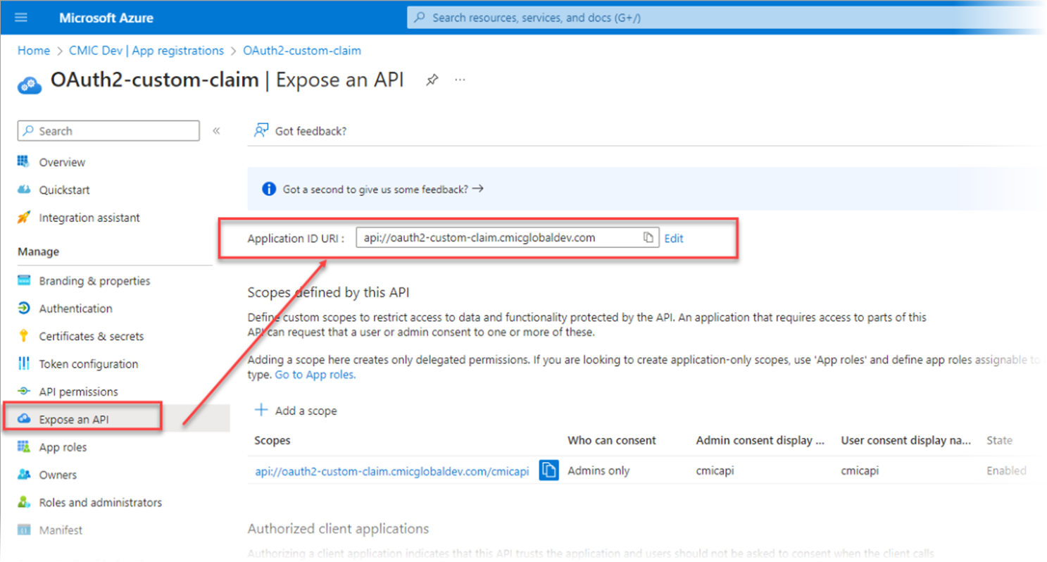Click Admin consent display column header

tap(760, 440)
